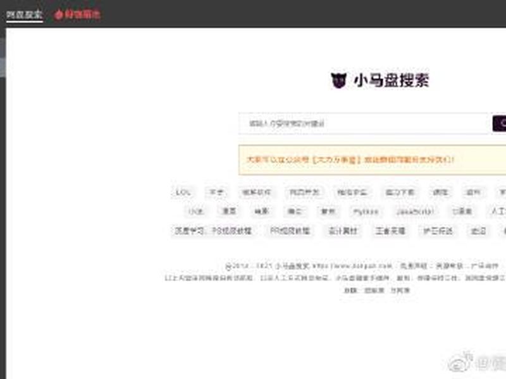Click the 小马盘搜索 logo icon
The height and width of the screenshot is (379, 506).
(338, 80)
